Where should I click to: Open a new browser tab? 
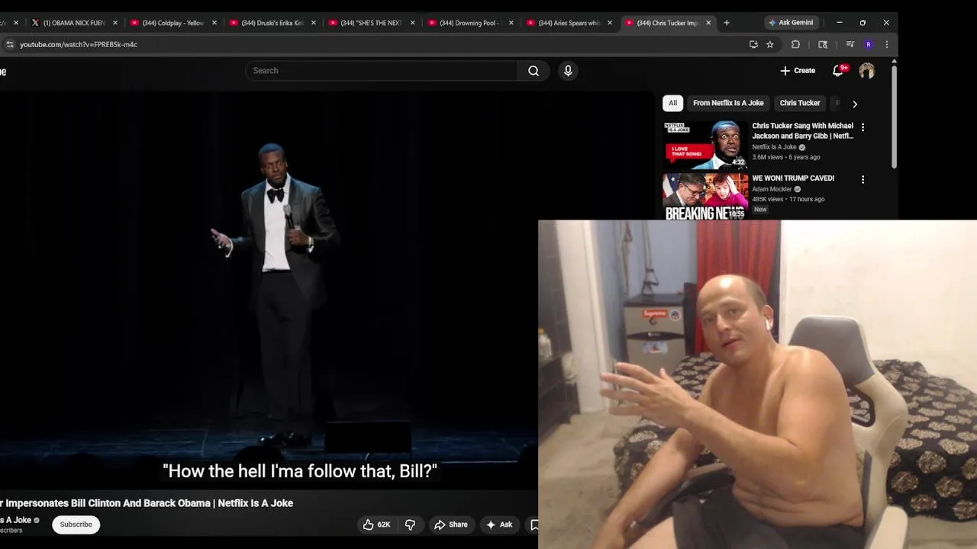[727, 23]
